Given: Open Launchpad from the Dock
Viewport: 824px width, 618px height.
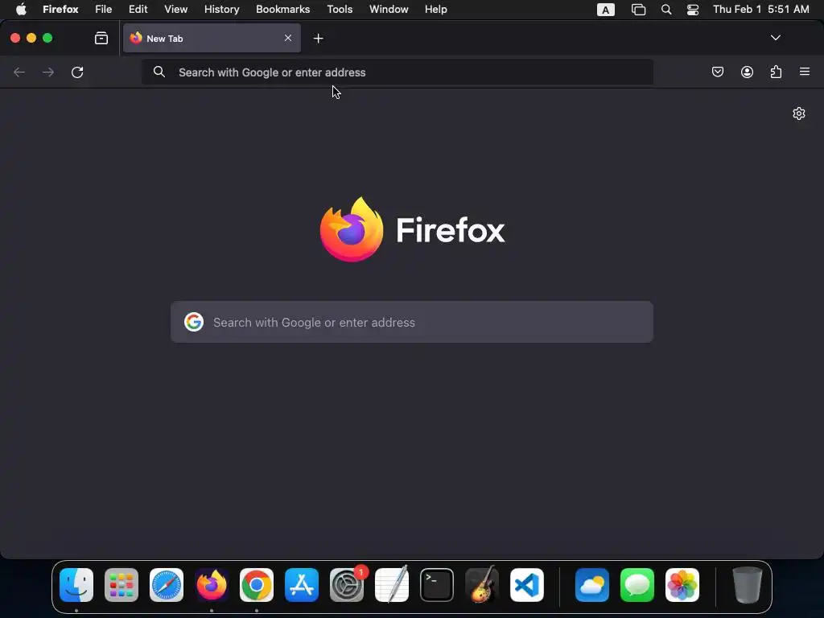Looking at the screenshot, I should tap(122, 585).
